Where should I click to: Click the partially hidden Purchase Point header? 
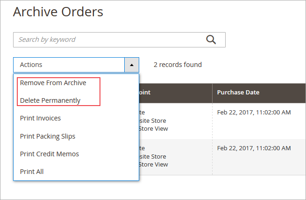[145, 92]
